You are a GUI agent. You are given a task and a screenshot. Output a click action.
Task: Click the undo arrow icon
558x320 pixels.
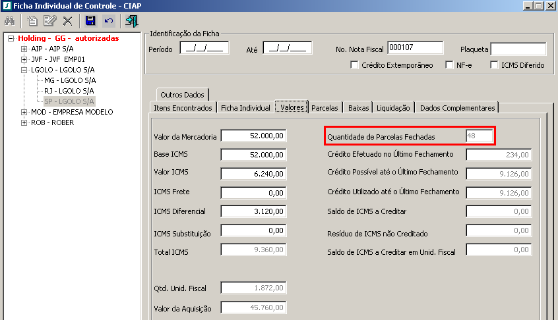[108, 21]
